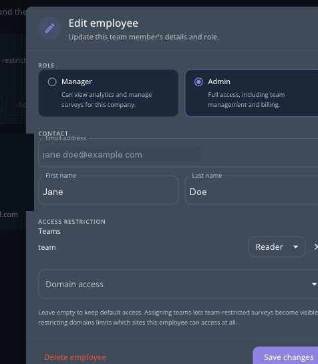Open the Reader permission dropdown
The height and width of the screenshot is (364, 318).
(277, 246)
